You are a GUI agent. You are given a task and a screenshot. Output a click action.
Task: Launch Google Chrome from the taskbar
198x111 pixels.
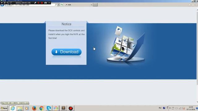(x=41, y=108)
